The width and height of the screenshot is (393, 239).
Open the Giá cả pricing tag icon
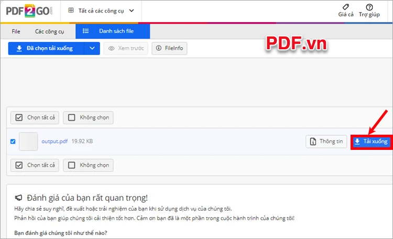coord(346,7)
